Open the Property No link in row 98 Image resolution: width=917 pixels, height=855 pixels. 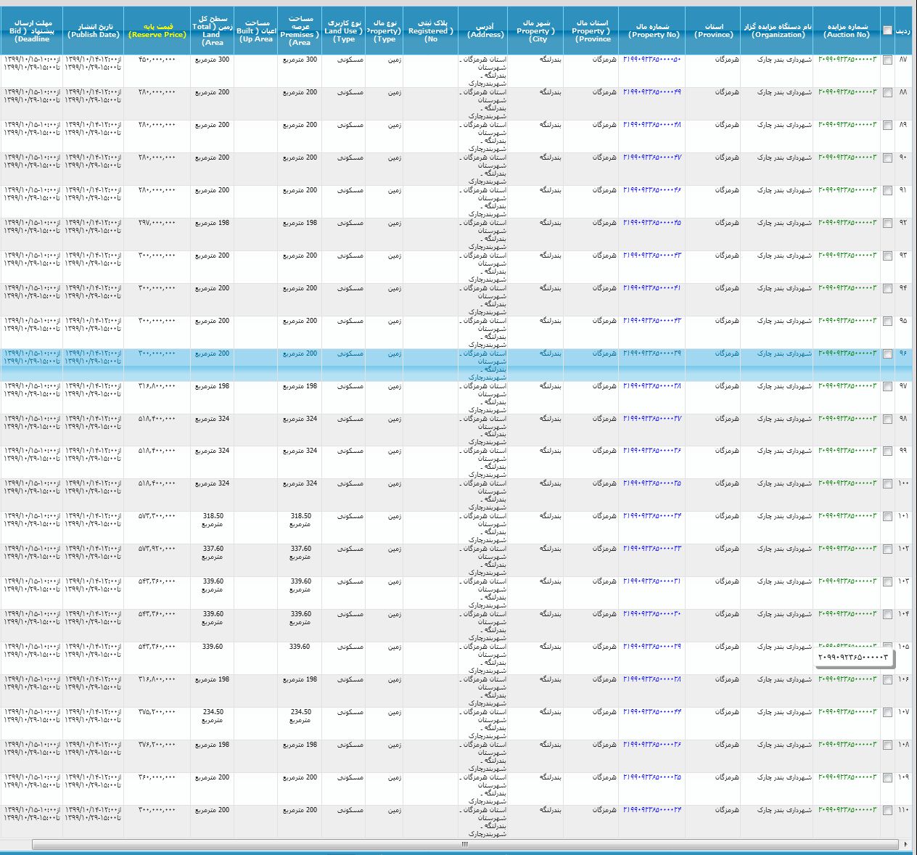coord(651,419)
